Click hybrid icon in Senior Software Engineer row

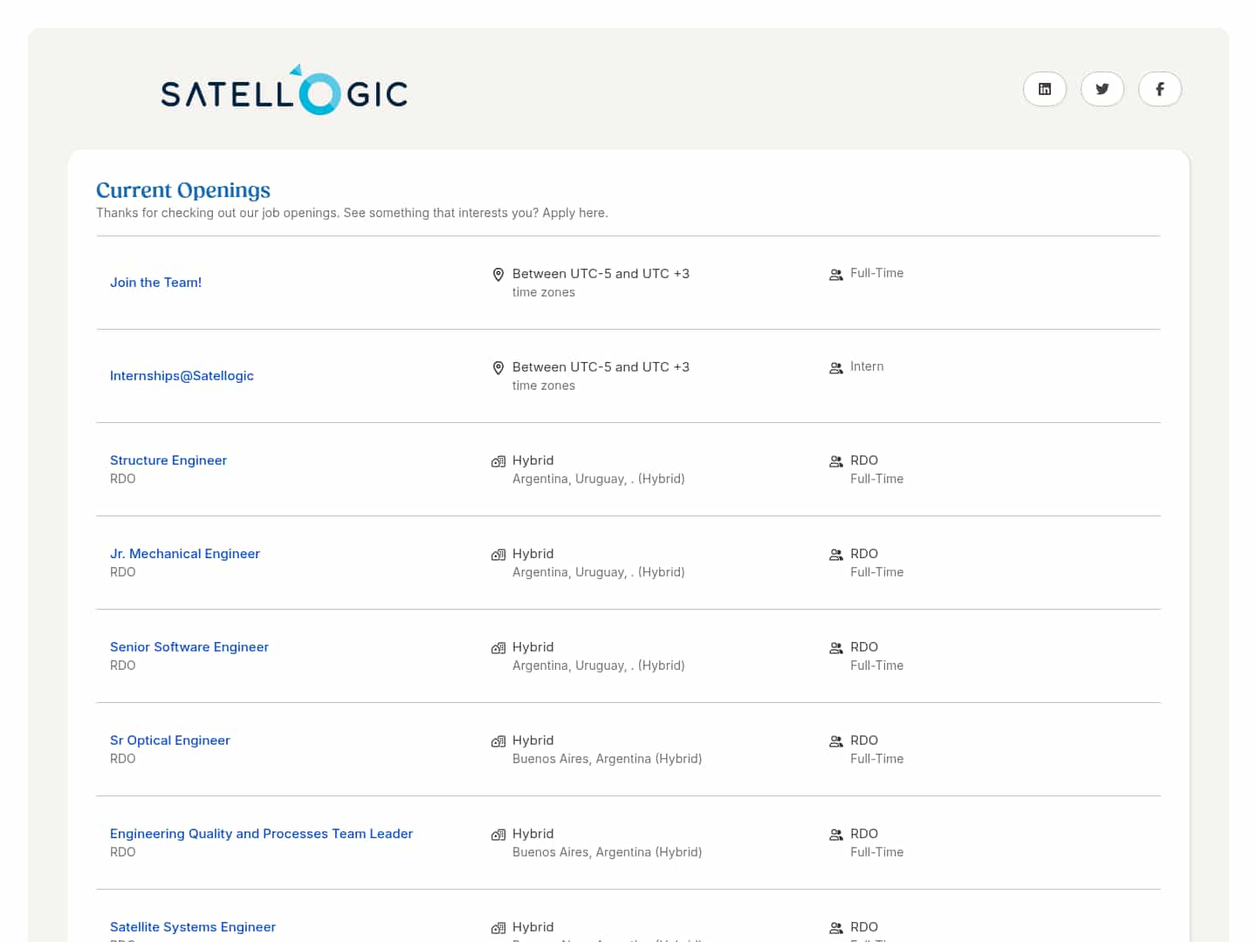[498, 648]
